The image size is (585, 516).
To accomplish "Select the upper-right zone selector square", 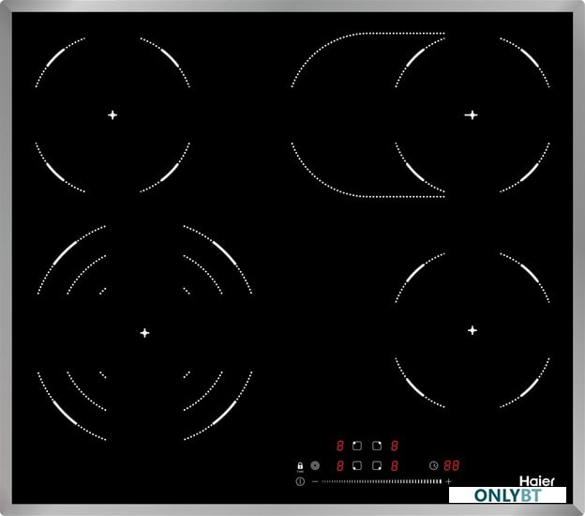I will (376, 446).
